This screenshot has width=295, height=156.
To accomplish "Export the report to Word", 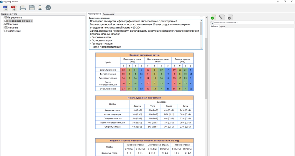I will click(5, 8).
